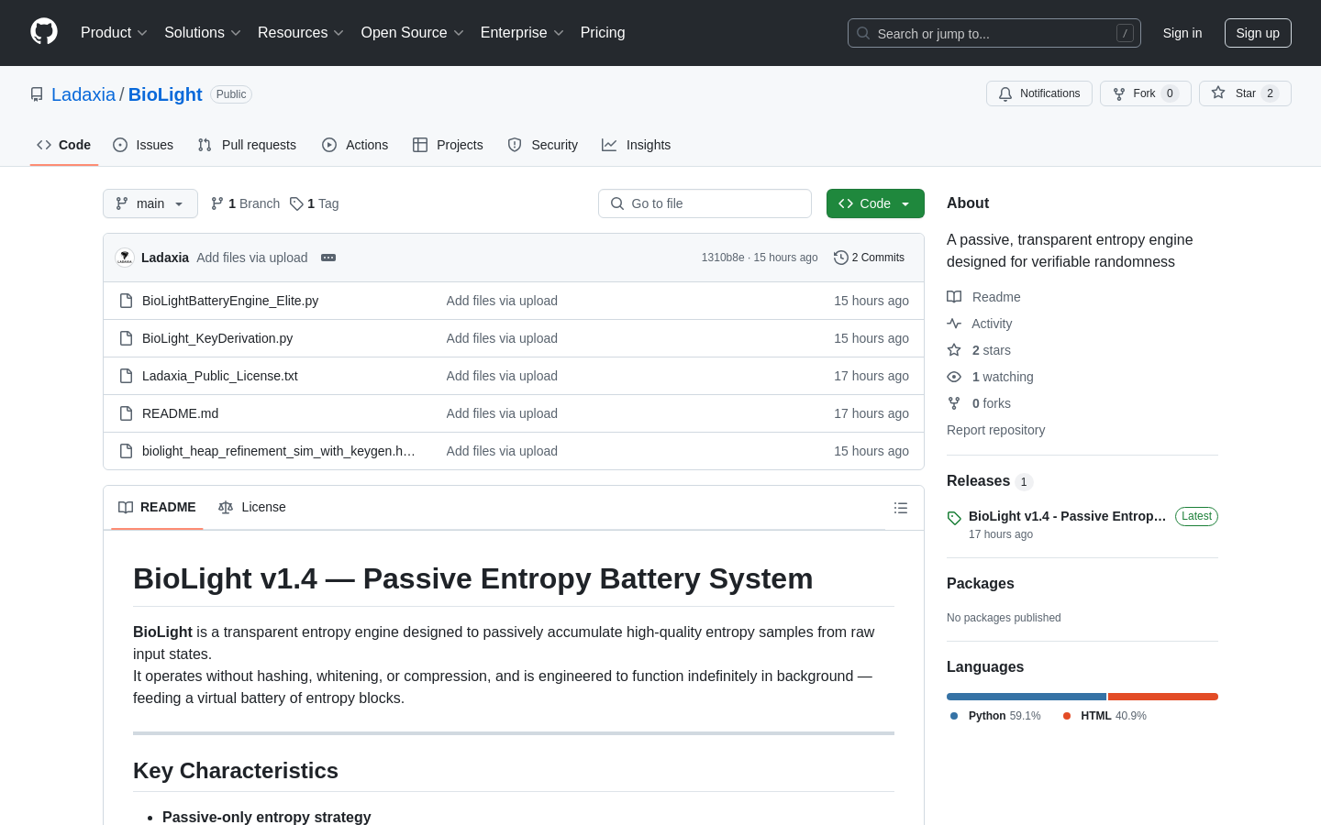View the 1 Tag link
The width and height of the screenshot is (1321, 825).
click(314, 203)
